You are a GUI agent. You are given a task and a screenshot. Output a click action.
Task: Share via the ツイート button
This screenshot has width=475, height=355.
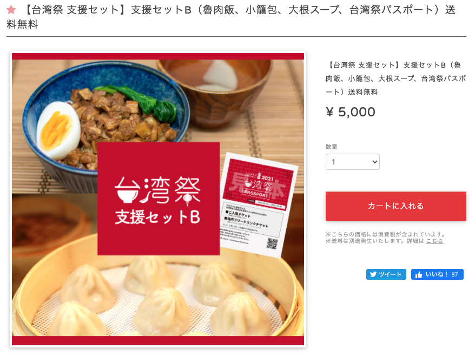coord(386,274)
